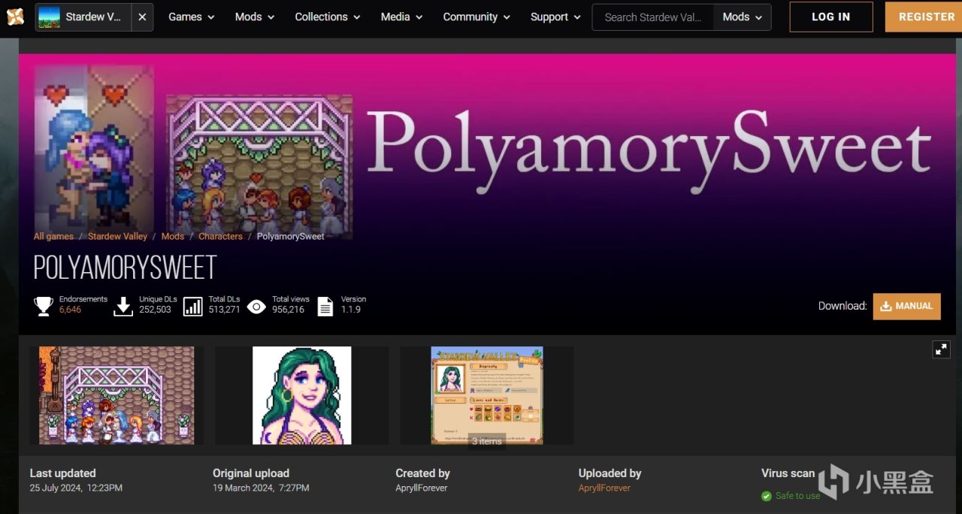
Task: Open the Mods breadcrumb link
Action: (x=173, y=236)
